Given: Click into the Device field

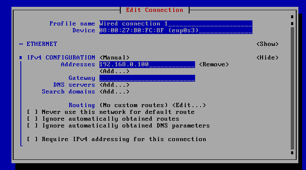Looking at the screenshot, I should pos(176,30).
